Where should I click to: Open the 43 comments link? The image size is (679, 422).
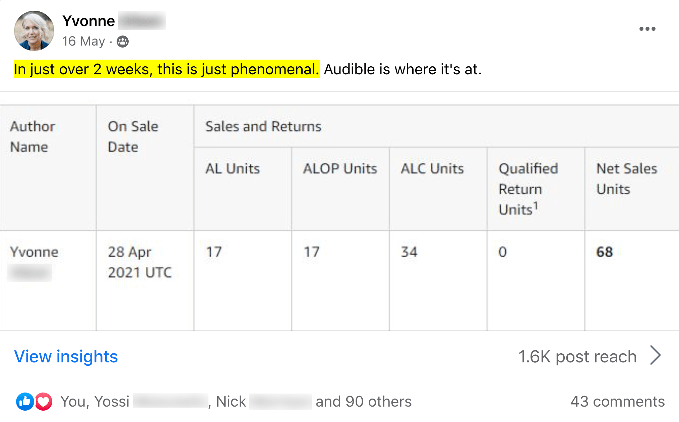pyautogui.click(x=617, y=401)
